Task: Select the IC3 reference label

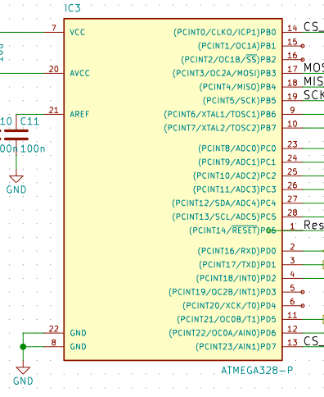Action: 72,8
